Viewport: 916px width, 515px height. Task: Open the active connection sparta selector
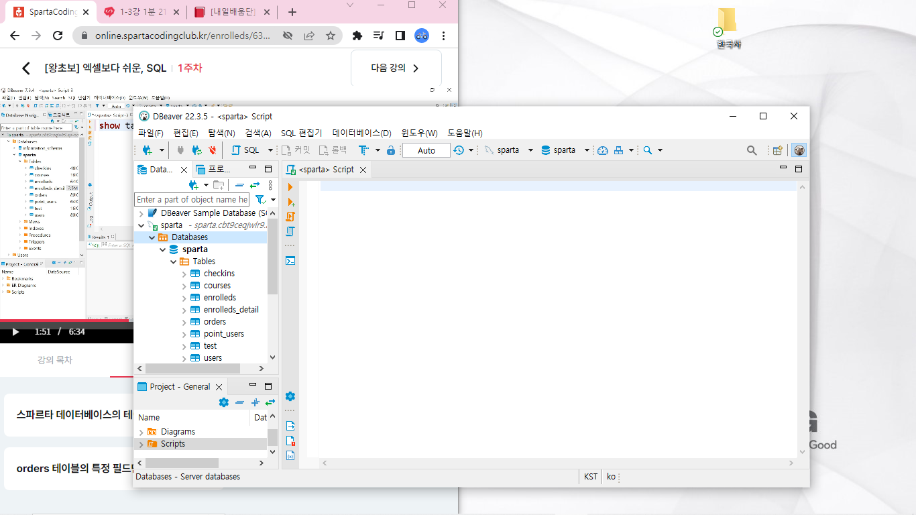pyautogui.click(x=508, y=150)
